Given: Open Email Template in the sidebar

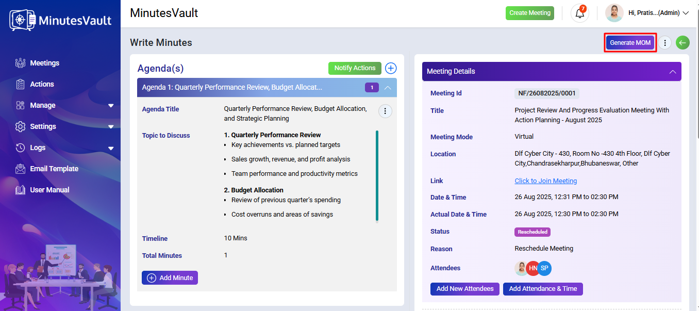Looking at the screenshot, I should [x=54, y=169].
